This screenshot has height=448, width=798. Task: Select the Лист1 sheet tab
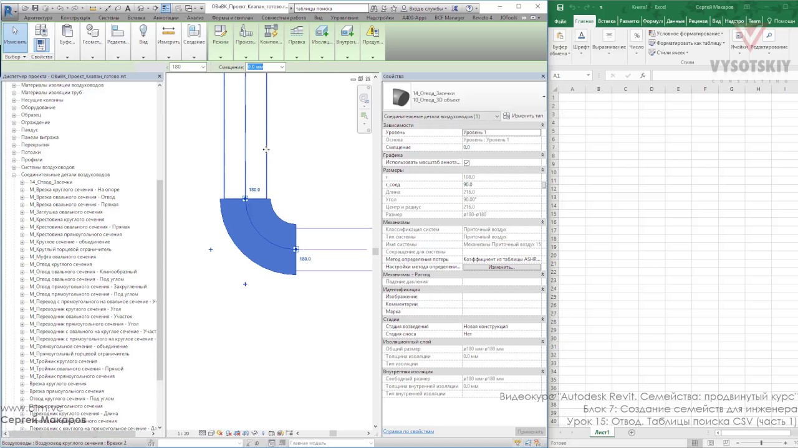[602, 432]
